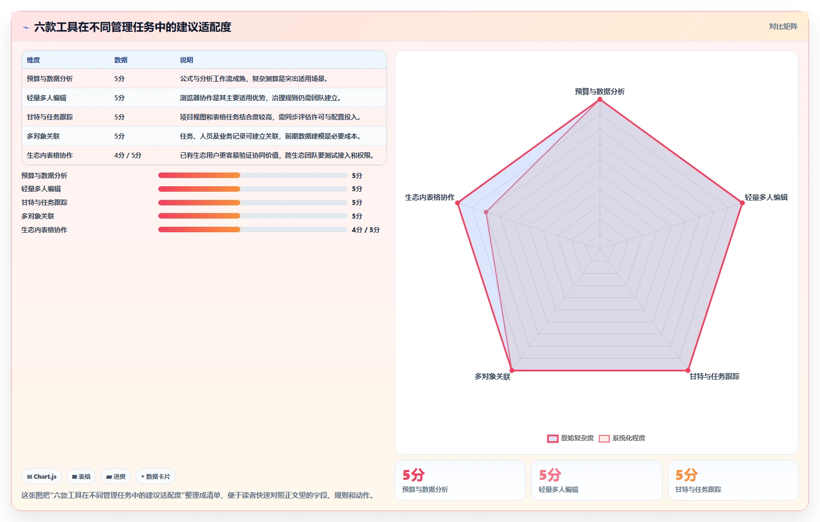The height and width of the screenshot is (522, 820).
Task: Click the footer caption starting 这张图把
Action: click(x=199, y=495)
